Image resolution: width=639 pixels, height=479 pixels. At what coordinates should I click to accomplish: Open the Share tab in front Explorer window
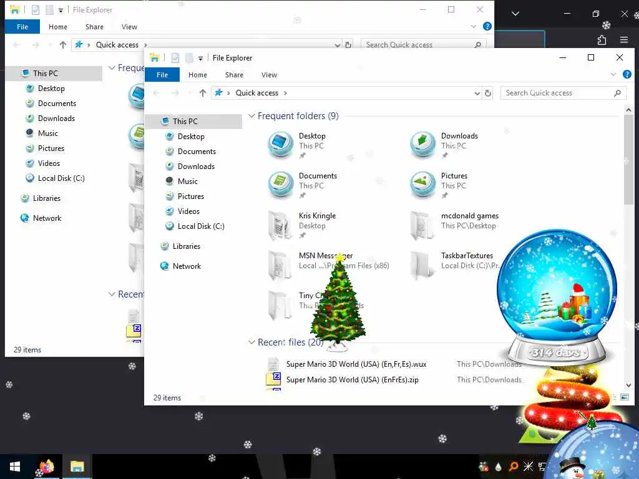pos(235,75)
